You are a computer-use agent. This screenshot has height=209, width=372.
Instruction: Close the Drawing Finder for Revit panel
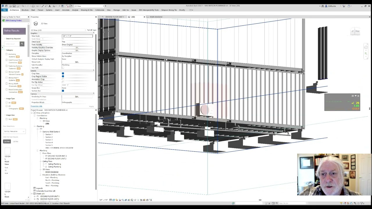(x=28, y=17)
